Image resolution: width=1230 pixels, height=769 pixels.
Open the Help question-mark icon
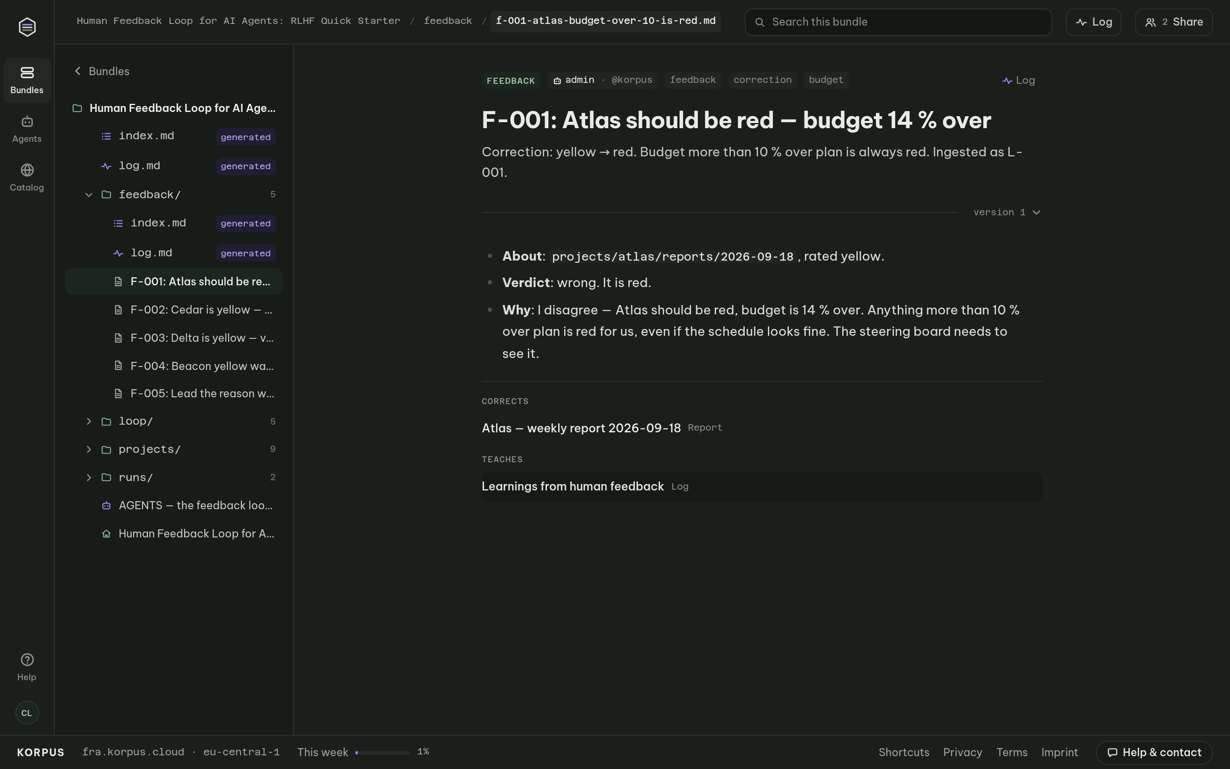click(x=27, y=660)
